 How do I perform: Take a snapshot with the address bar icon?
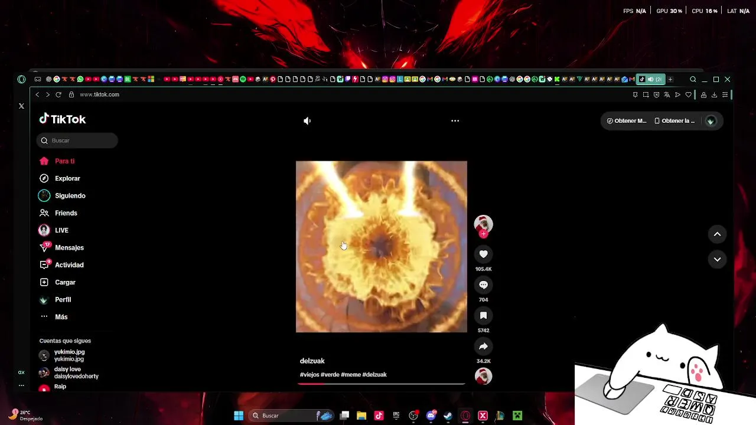click(x=646, y=94)
